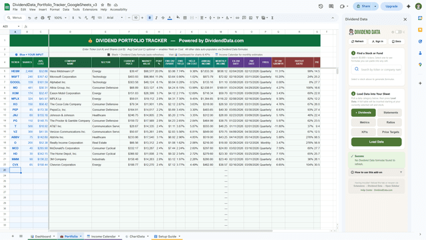Open the Extensions menu
This screenshot has height=240, width=426.
pos(90,9)
